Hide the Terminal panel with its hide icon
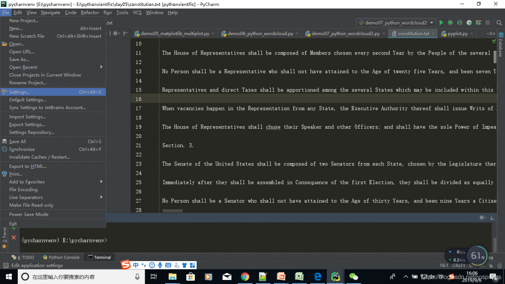Viewport: 505px width, 284px height. (492, 217)
